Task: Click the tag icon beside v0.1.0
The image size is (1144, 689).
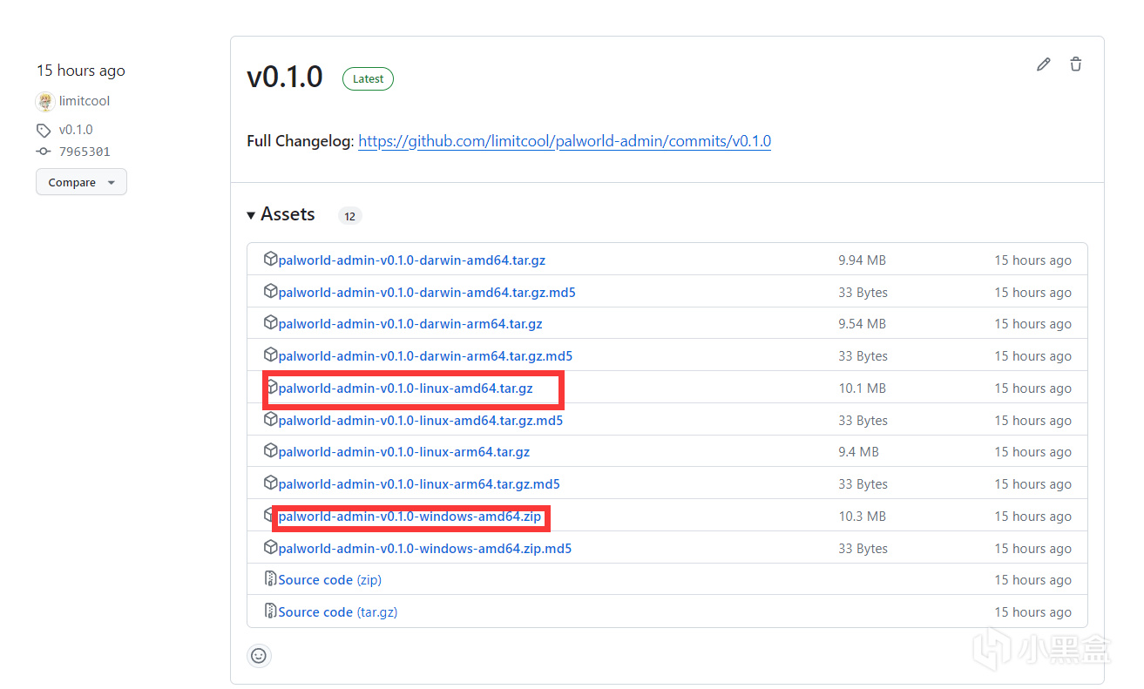Action: 44,131
